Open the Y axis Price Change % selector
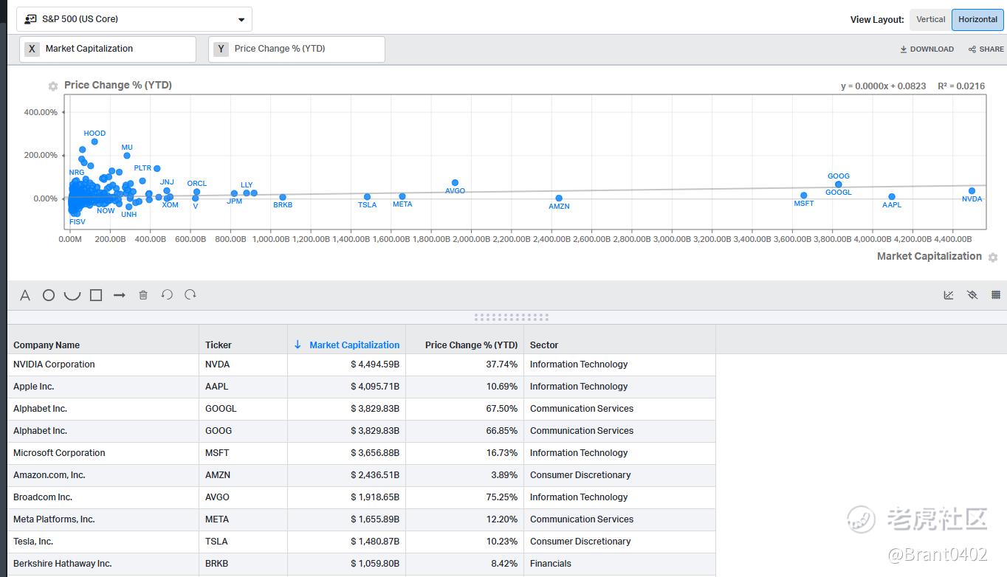1007x577 pixels. (297, 49)
